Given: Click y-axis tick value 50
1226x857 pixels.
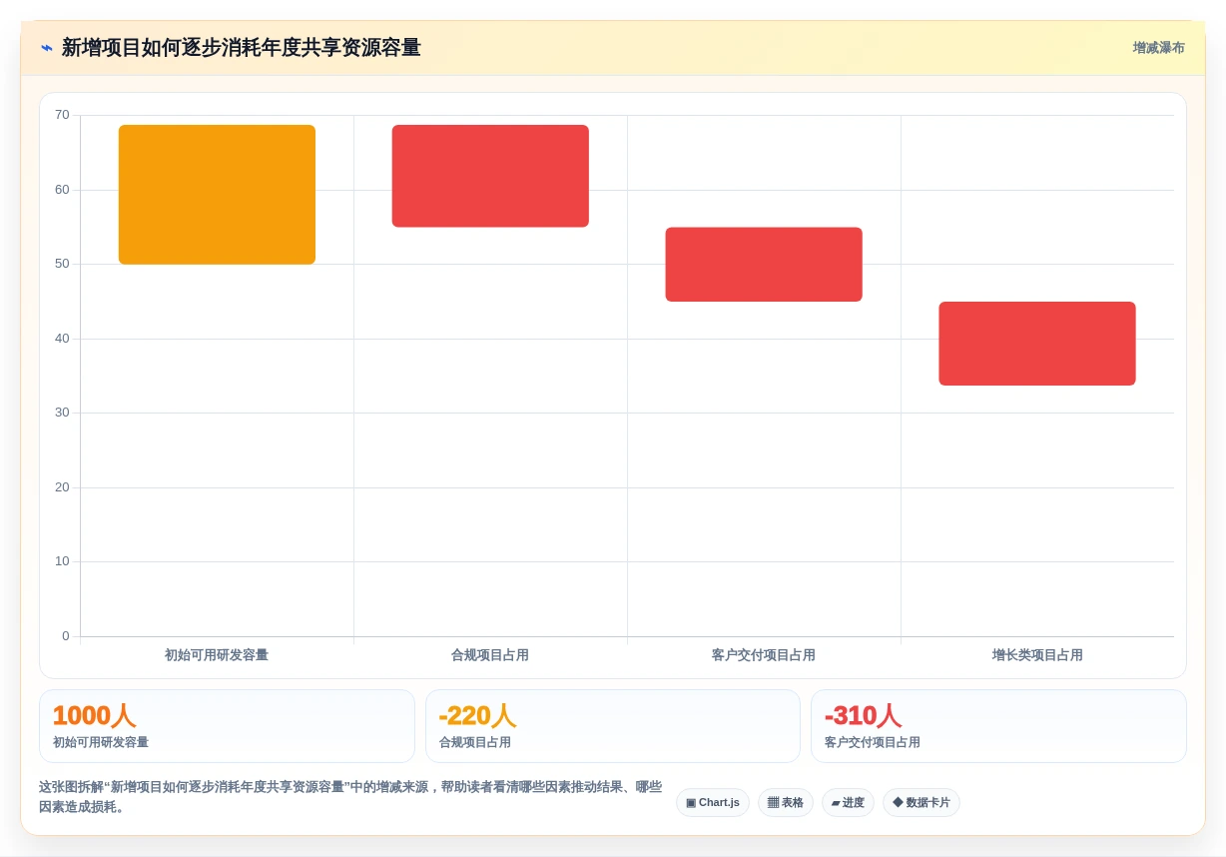Looking at the screenshot, I should click(x=62, y=264).
